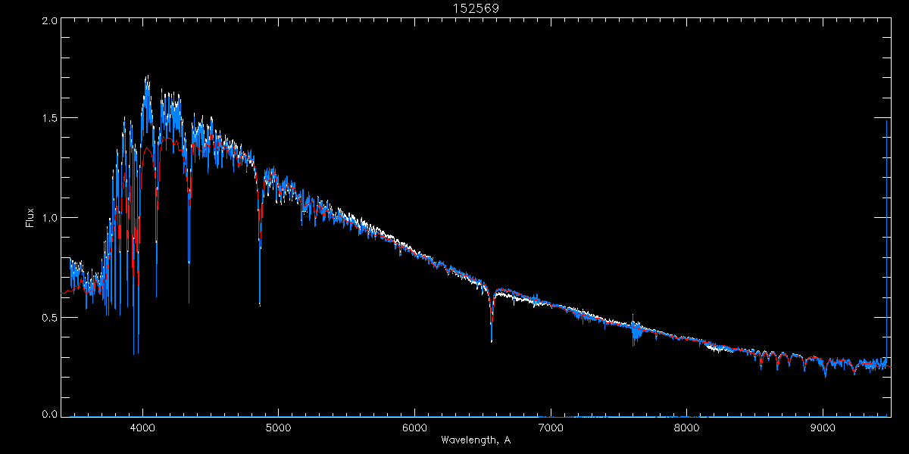Click the 0.0 flux tick label
The image size is (909, 454).
click(50, 415)
